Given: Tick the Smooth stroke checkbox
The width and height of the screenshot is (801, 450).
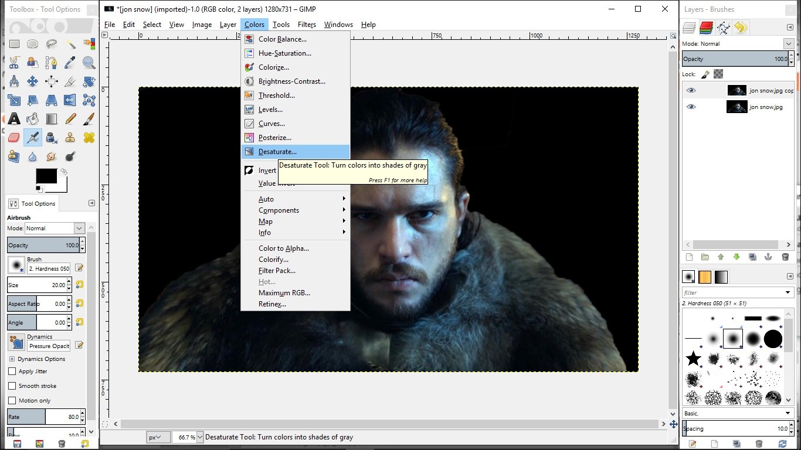Looking at the screenshot, I should 12,386.
